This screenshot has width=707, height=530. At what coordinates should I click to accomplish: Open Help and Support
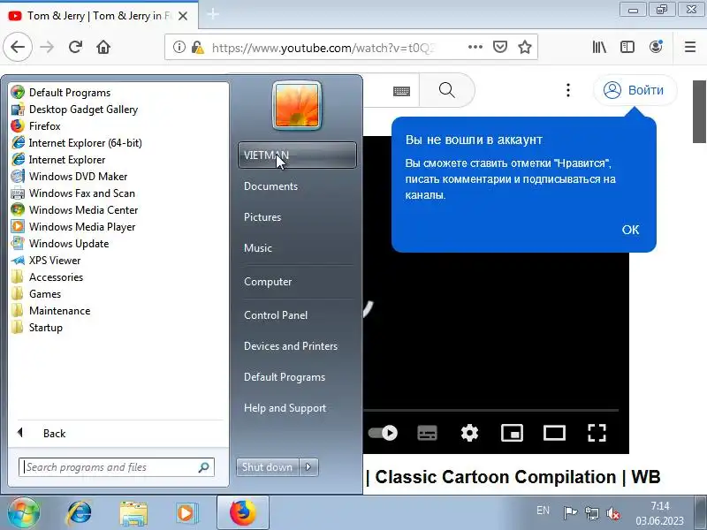click(285, 408)
